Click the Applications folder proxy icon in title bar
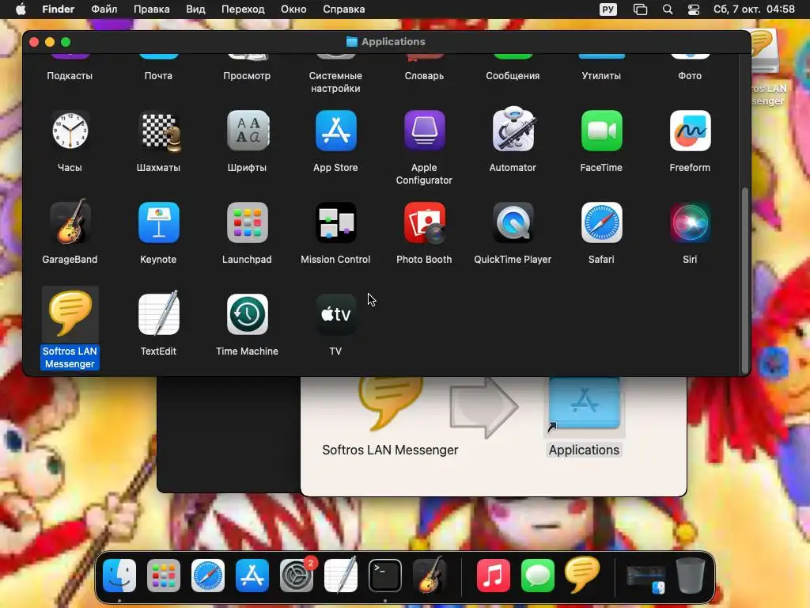This screenshot has width=810, height=608. click(352, 42)
